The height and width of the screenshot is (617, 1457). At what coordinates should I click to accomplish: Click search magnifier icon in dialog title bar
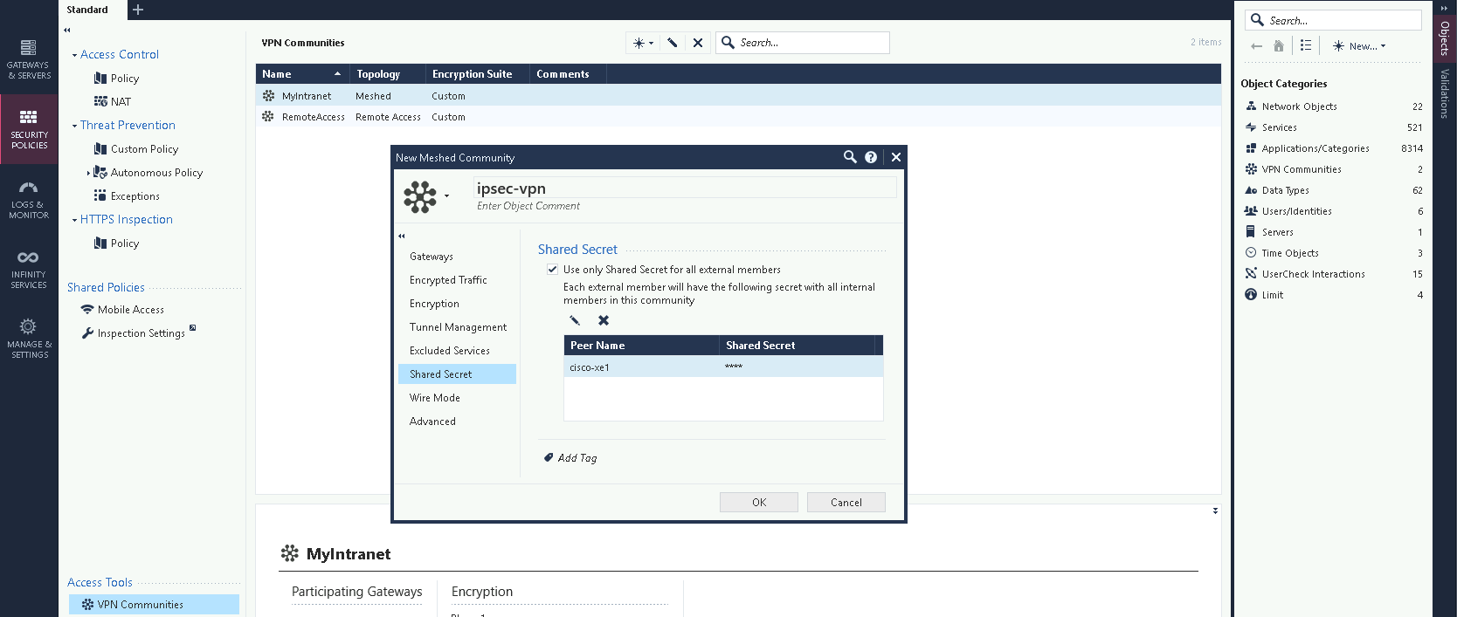(850, 157)
